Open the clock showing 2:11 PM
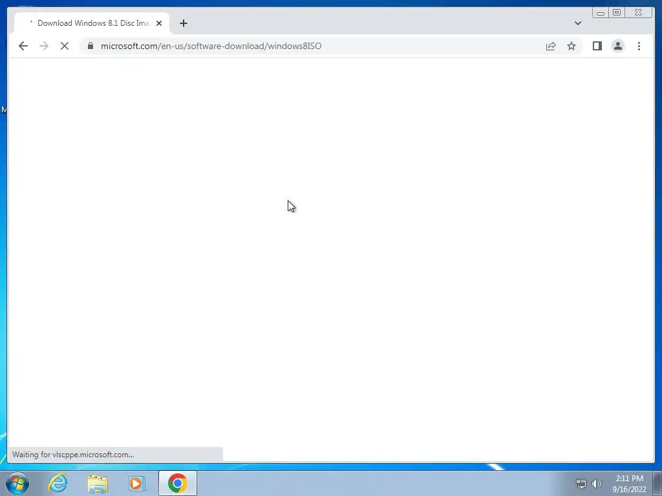Image resolution: width=662 pixels, height=496 pixels. pyautogui.click(x=629, y=484)
